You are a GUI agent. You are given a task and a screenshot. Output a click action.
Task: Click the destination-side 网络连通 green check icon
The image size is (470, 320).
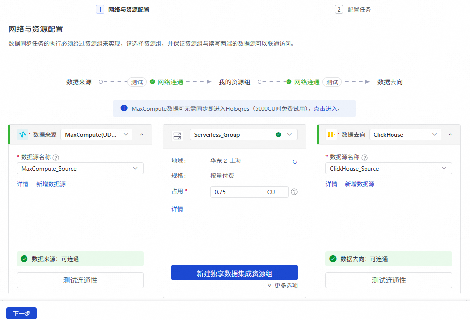(289, 81)
